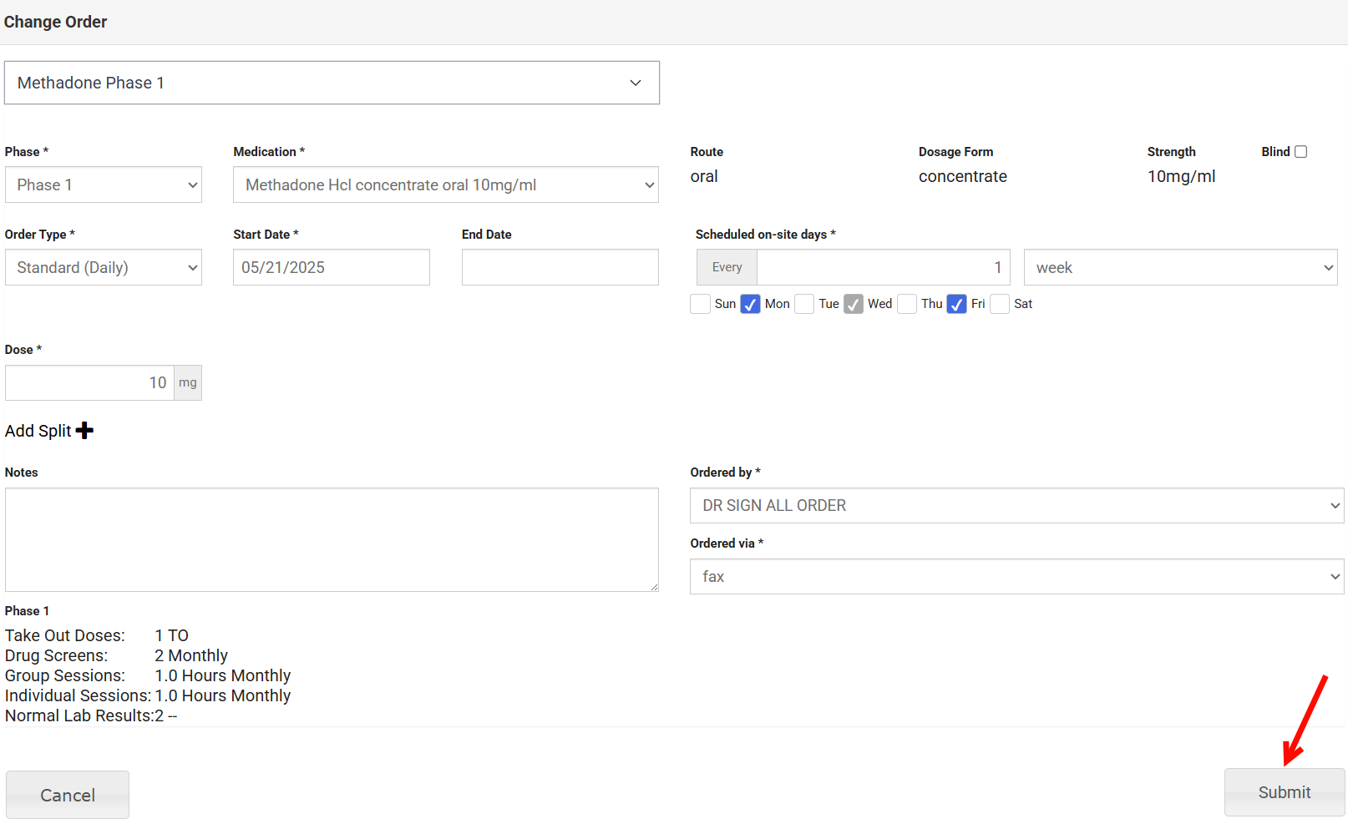The height and width of the screenshot is (824, 1348).
Task: Open the Methadone Phase 1 order dropdown
Action: (332, 83)
